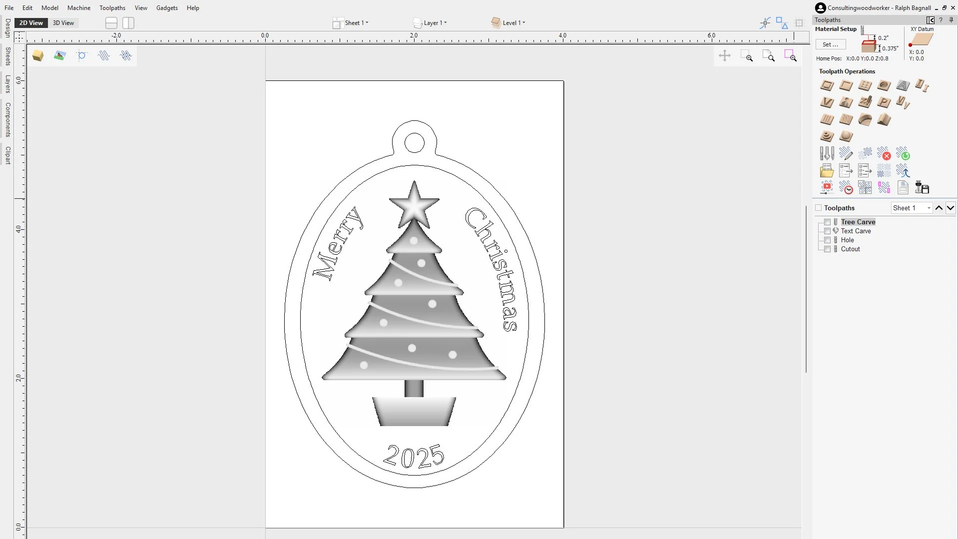Click the zoom to page magnifier icon

[769, 55]
